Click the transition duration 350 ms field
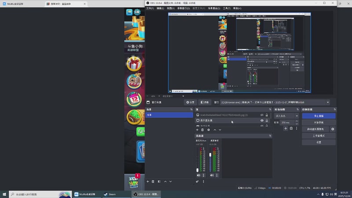The width and height of the screenshot is (352, 198). click(287, 123)
